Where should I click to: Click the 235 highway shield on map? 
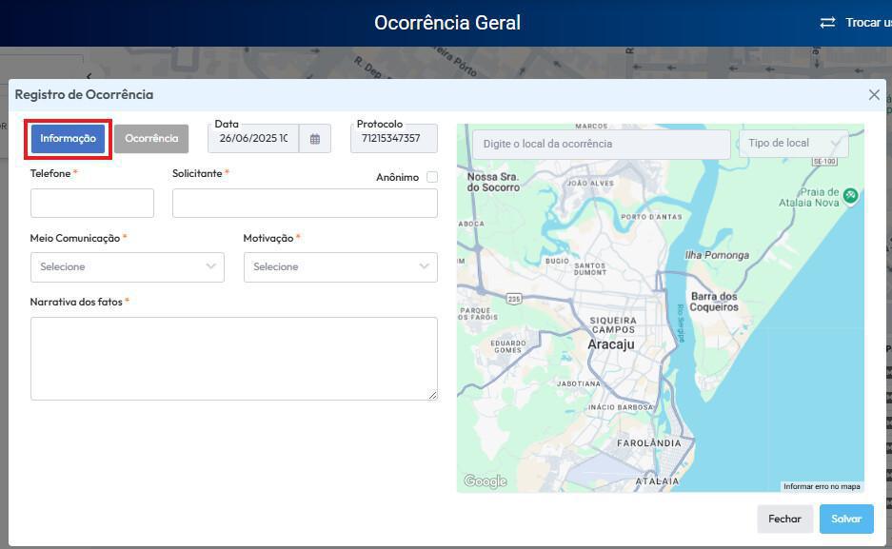click(x=514, y=299)
